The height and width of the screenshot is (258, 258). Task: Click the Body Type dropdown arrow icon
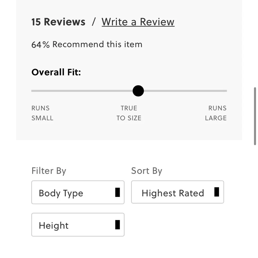click(x=117, y=192)
